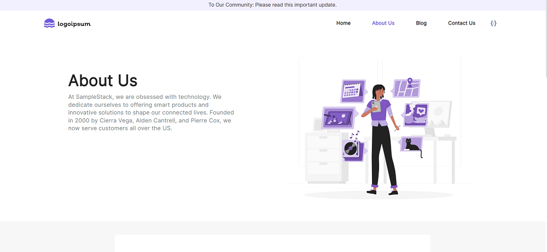Image resolution: width=547 pixels, height=252 pixels.
Task: Open the curly braces code icon
Action: coord(493,23)
